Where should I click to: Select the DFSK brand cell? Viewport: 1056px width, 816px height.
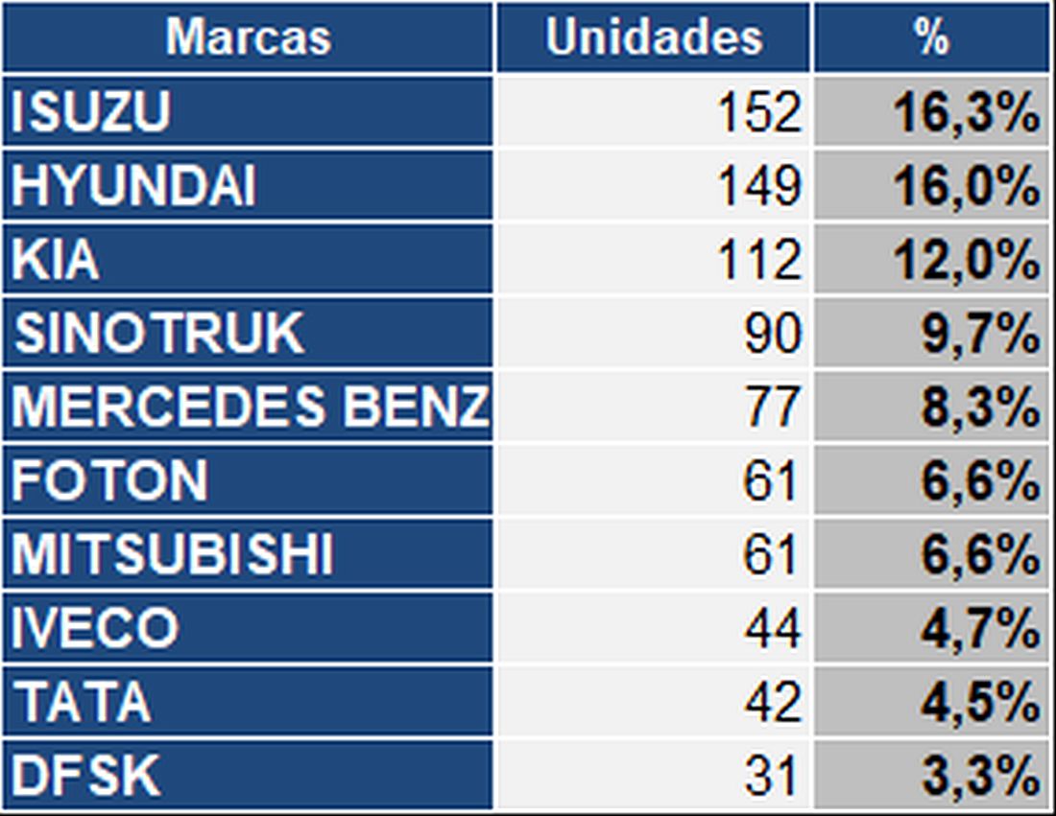coord(248,776)
